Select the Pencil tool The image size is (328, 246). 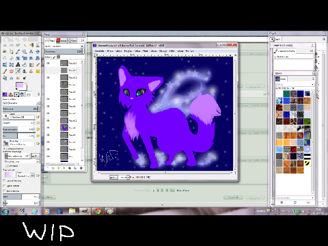(38, 65)
